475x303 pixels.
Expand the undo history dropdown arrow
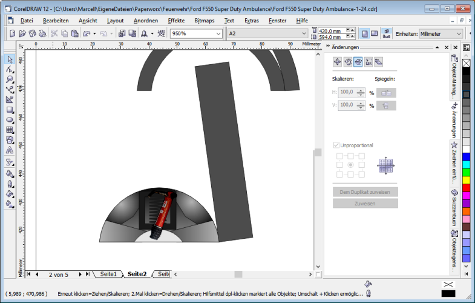click(94, 34)
